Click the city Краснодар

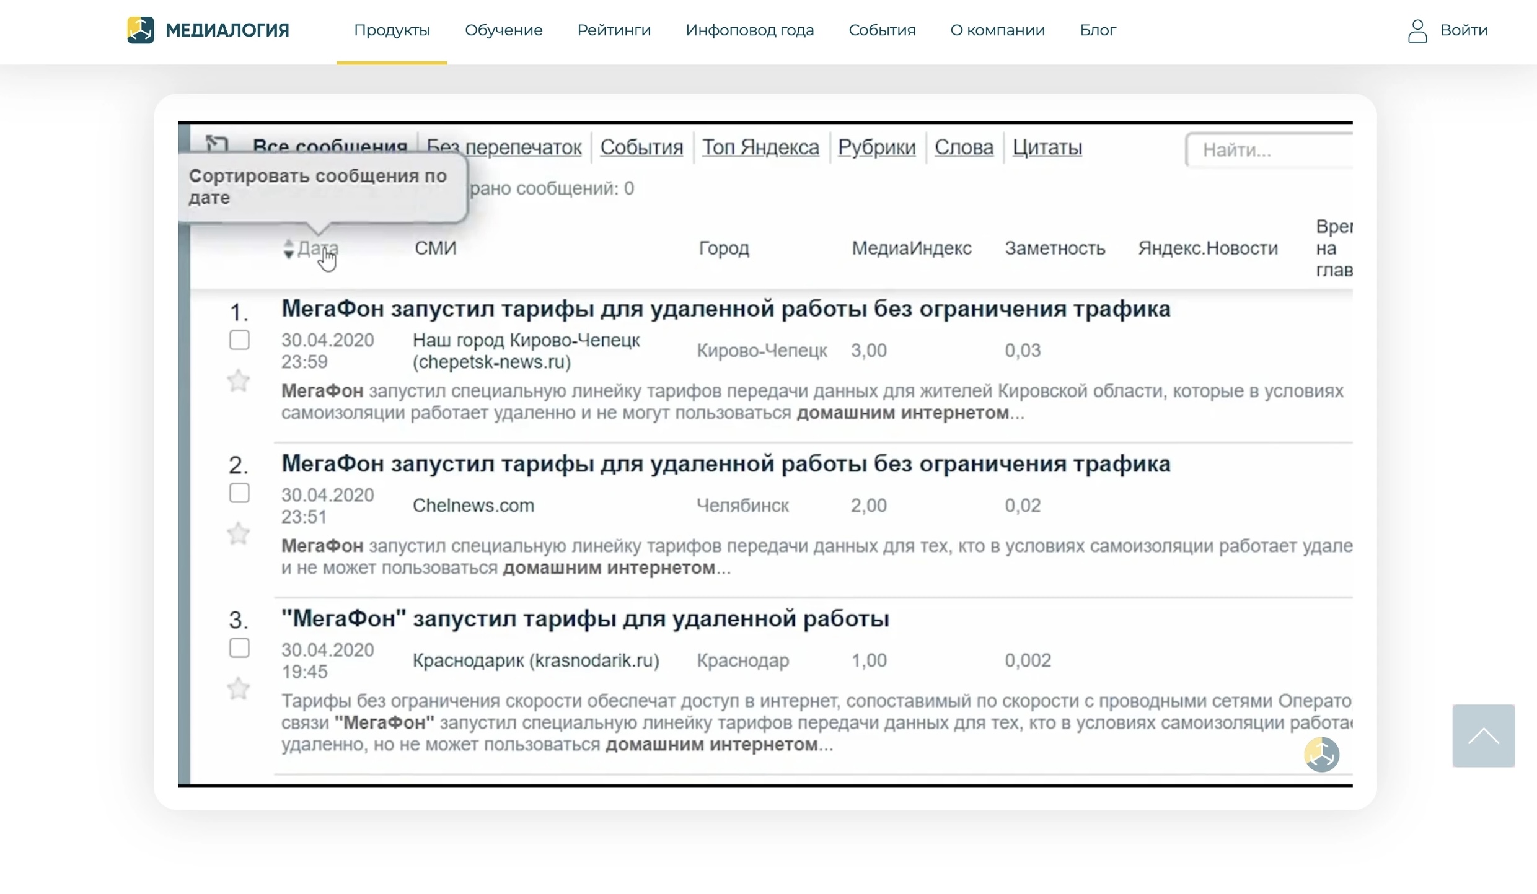pyautogui.click(x=742, y=660)
